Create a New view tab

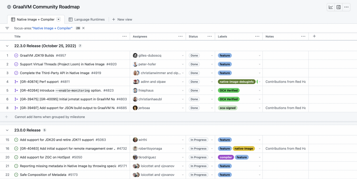point(122,19)
